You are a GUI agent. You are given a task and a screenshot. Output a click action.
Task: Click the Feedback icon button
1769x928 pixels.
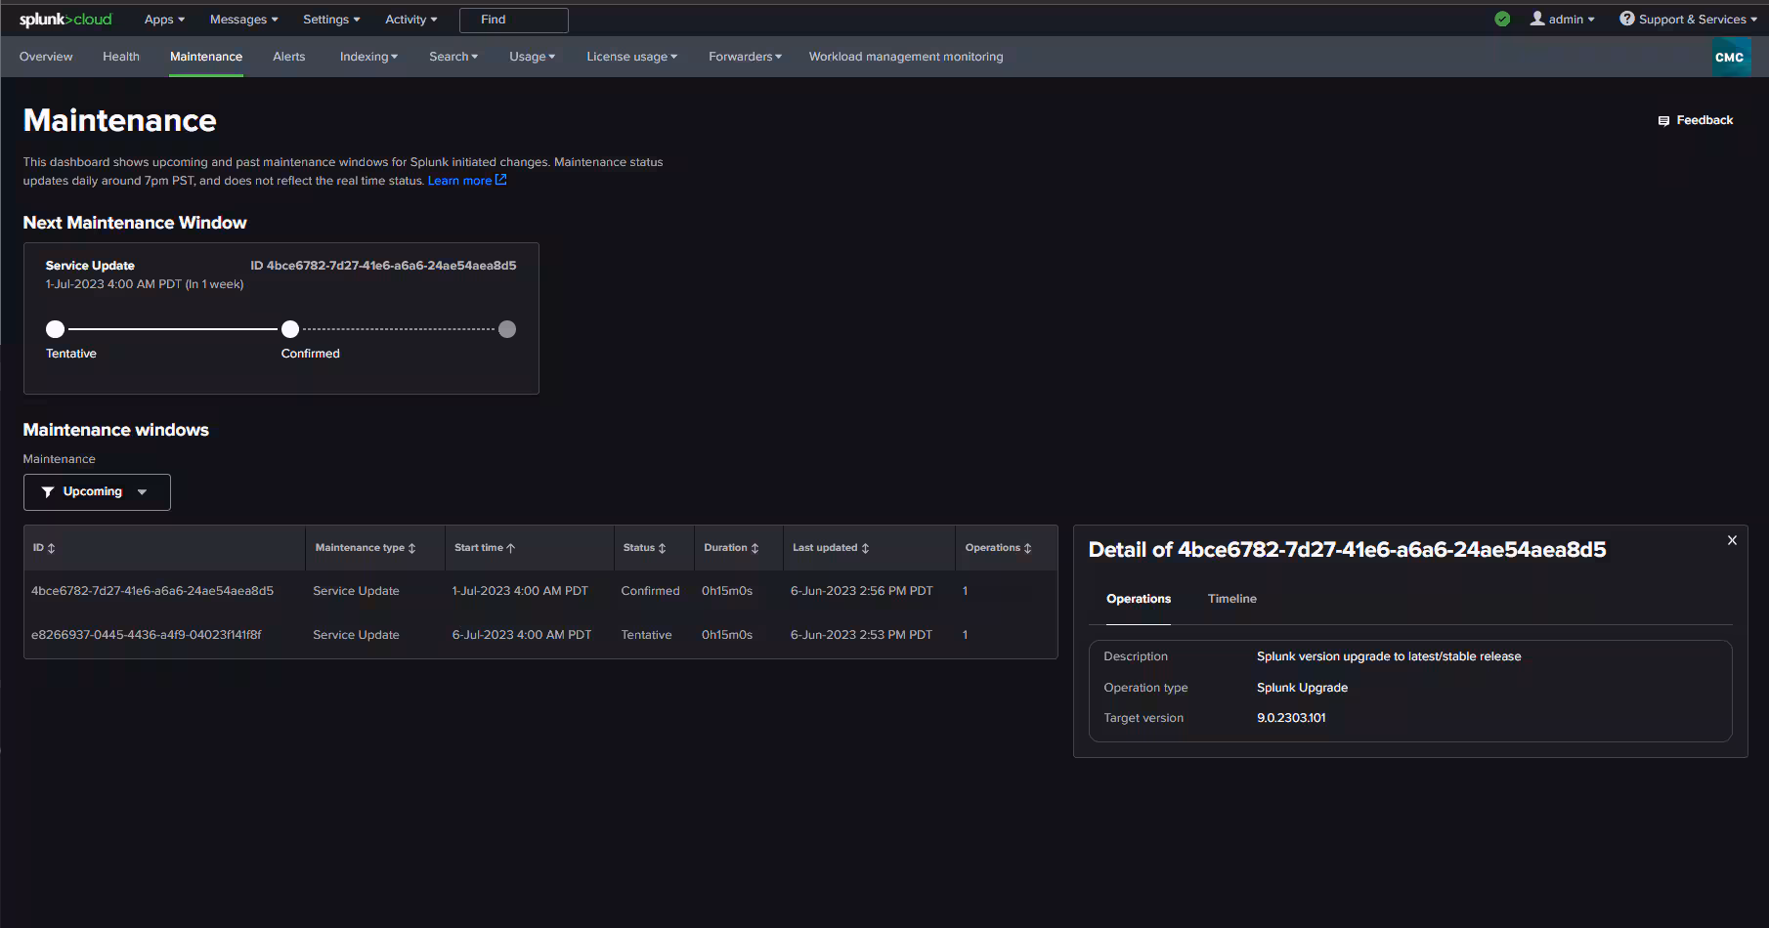tap(1663, 121)
